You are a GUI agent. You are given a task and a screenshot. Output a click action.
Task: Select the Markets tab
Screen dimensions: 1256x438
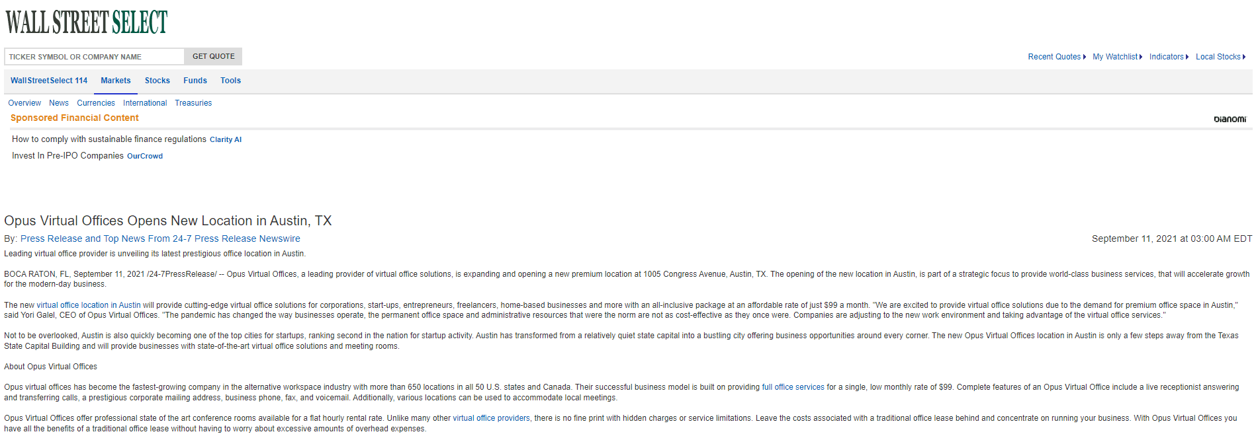pos(116,81)
